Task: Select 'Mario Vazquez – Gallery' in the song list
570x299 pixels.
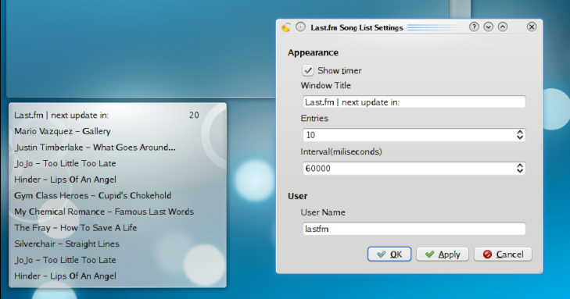Action: pyautogui.click(x=63, y=131)
